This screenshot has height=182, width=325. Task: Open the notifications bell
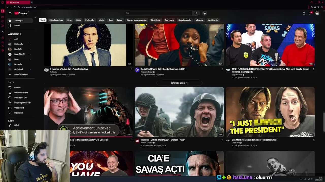point(310,13)
